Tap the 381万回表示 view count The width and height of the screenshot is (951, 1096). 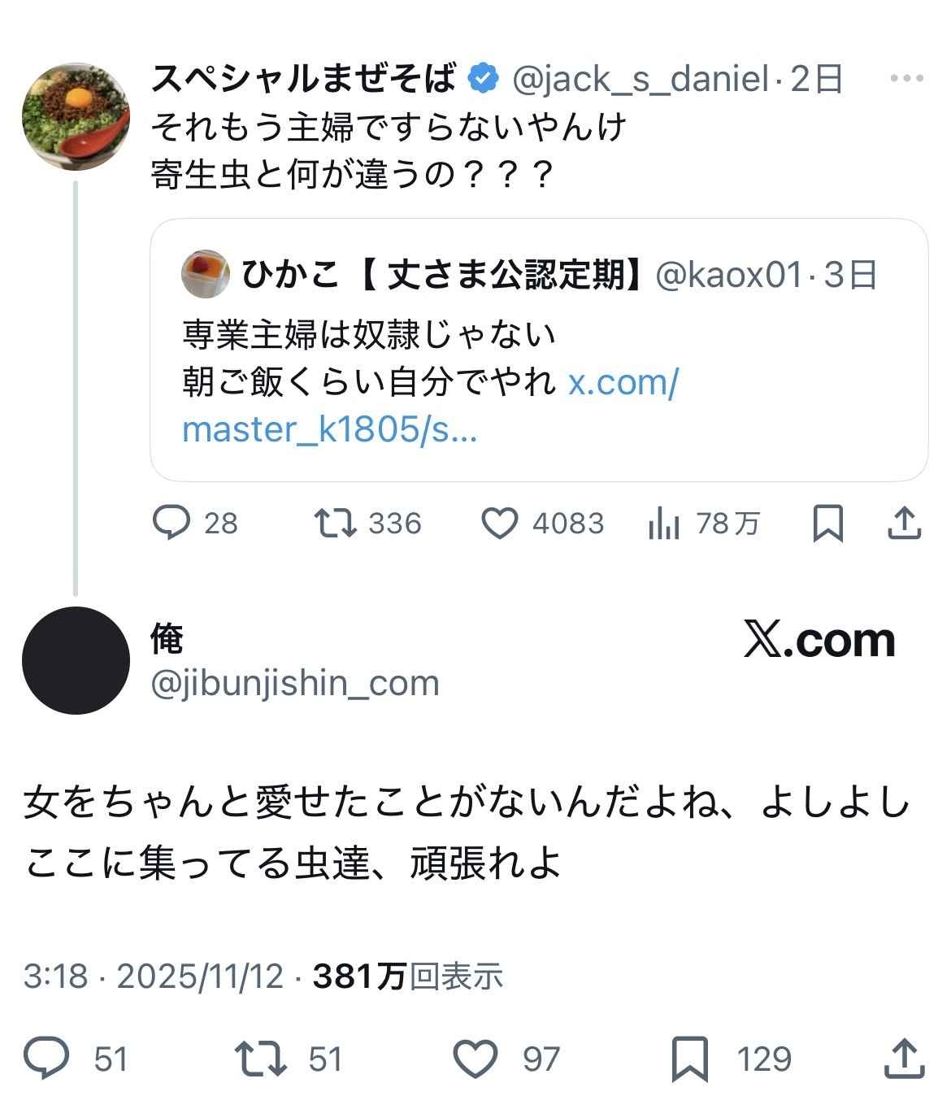(x=408, y=976)
